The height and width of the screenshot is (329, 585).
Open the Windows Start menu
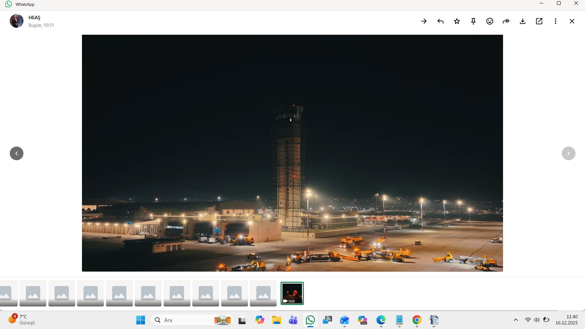click(140, 320)
